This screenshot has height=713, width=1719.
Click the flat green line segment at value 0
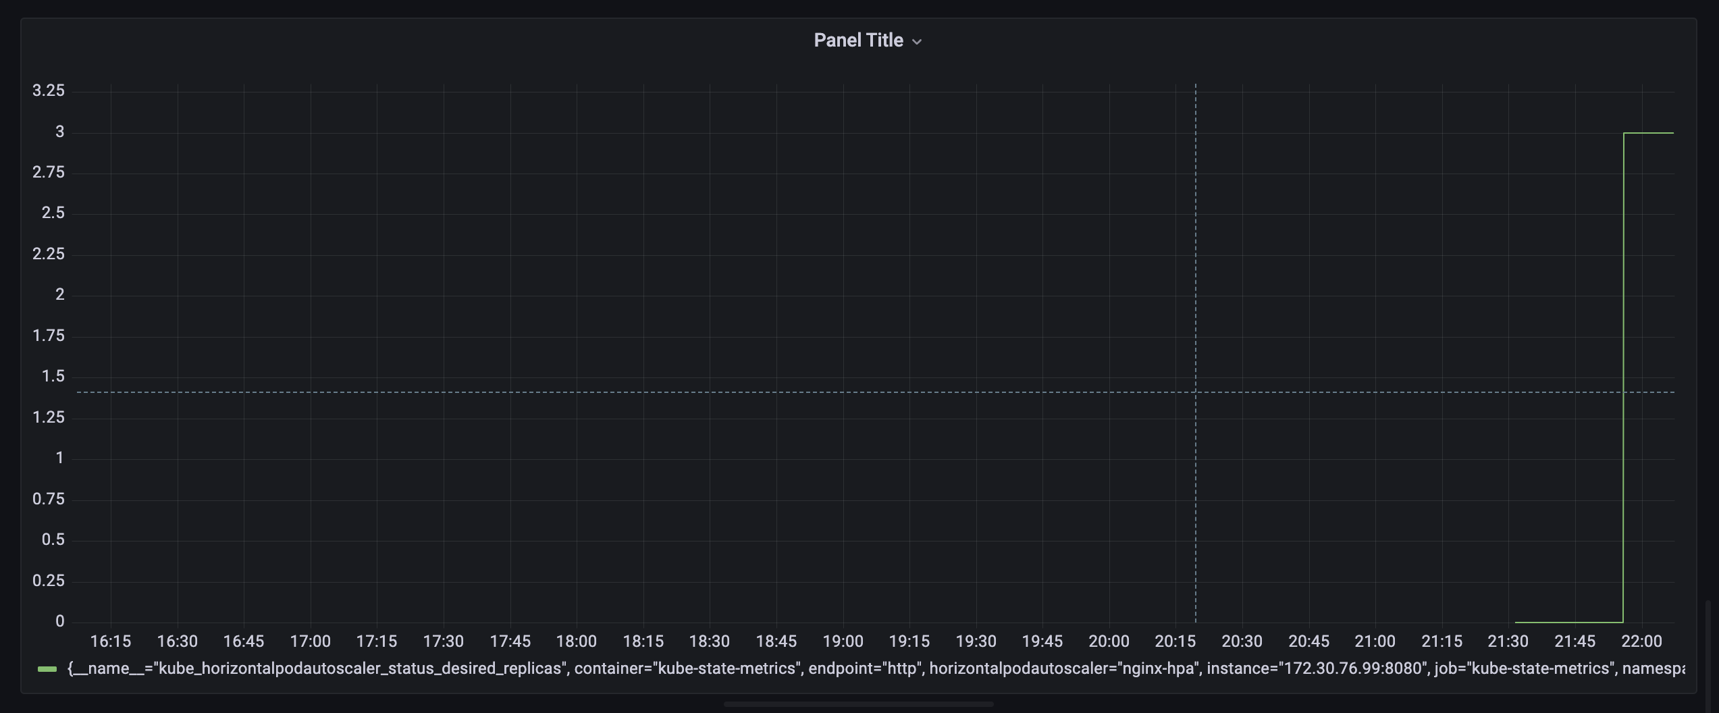pos(1568,622)
